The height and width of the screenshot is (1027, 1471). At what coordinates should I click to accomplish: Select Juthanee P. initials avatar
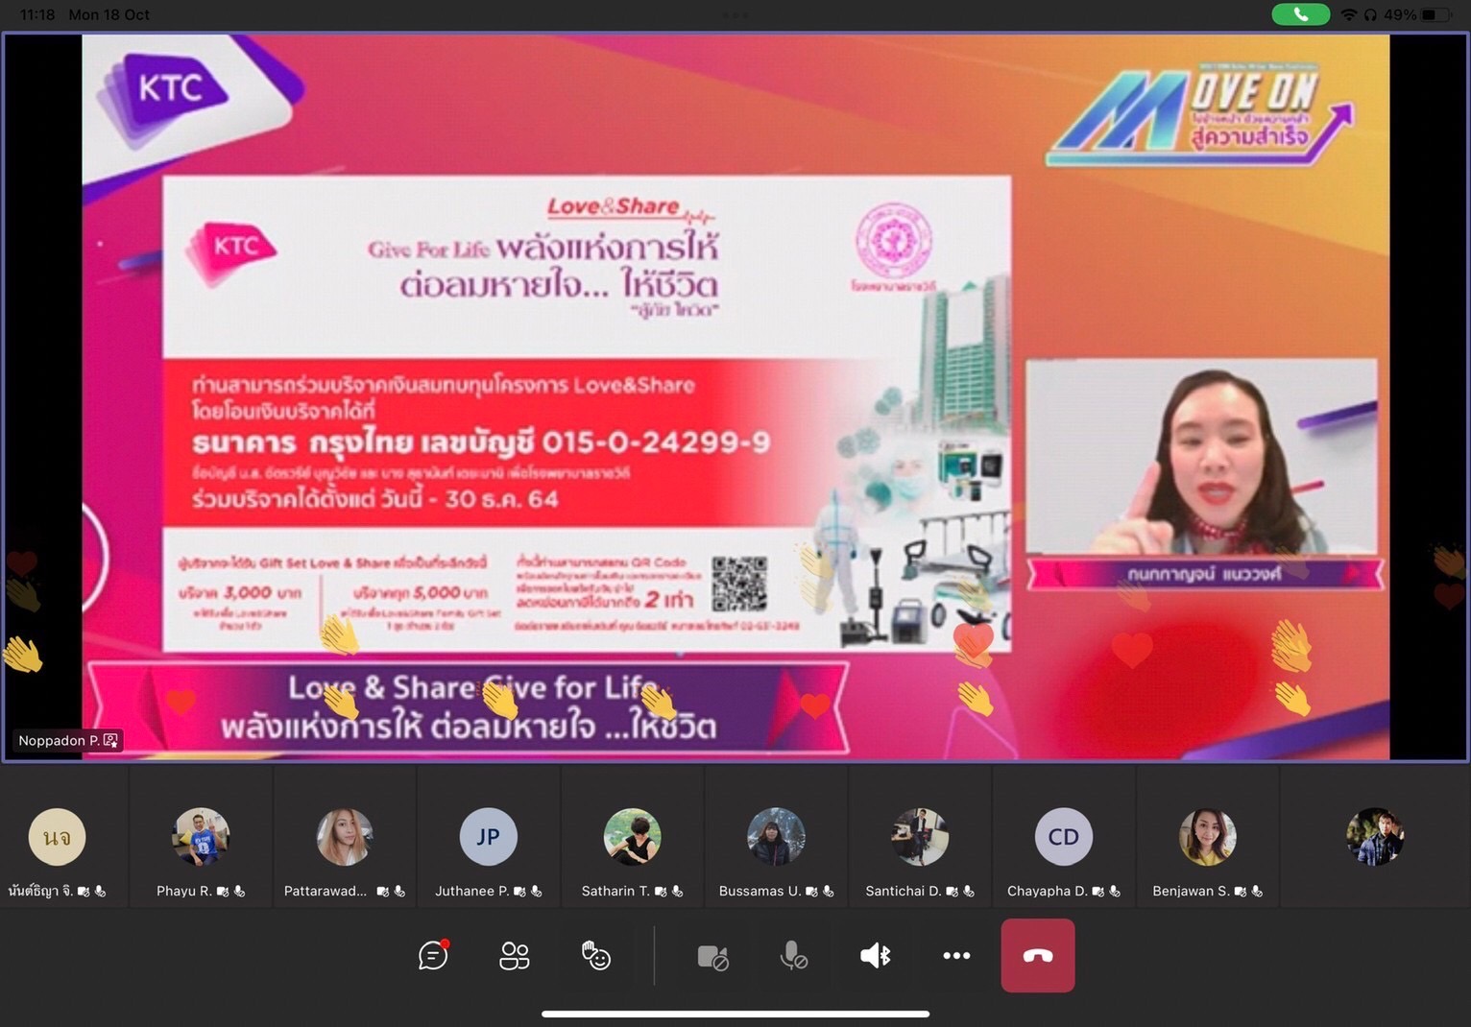tap(488, 837)
